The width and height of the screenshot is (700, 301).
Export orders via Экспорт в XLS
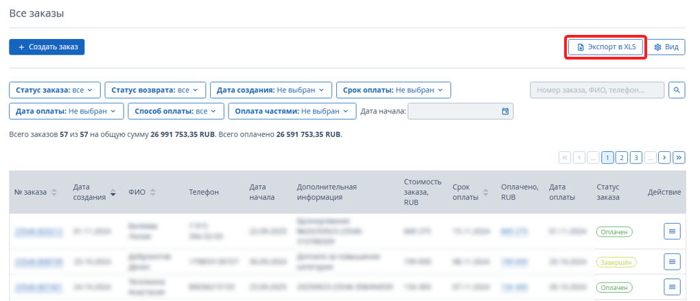tap(605, 47)
